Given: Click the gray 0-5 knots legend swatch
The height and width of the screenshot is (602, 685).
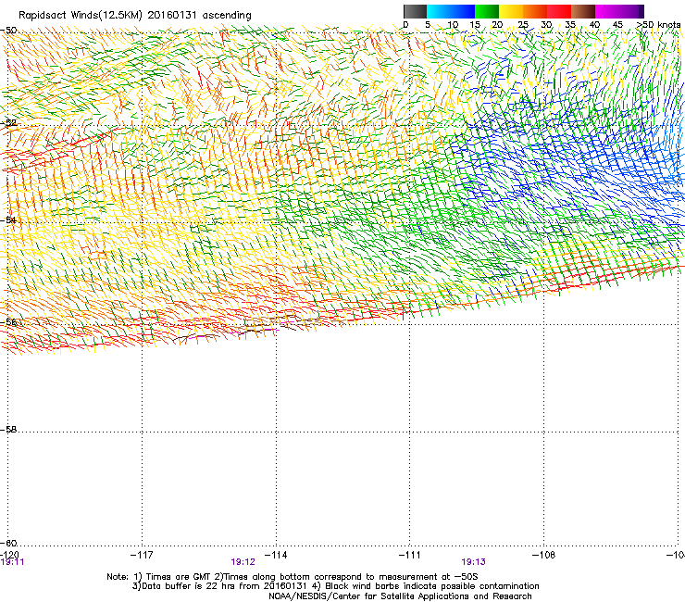Looking at the screenshot, I should [x=415, y=11].
